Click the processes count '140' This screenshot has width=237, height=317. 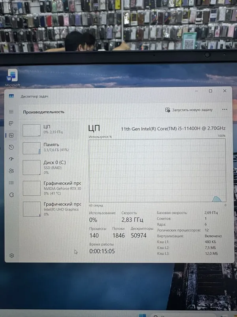click(94, 235)
